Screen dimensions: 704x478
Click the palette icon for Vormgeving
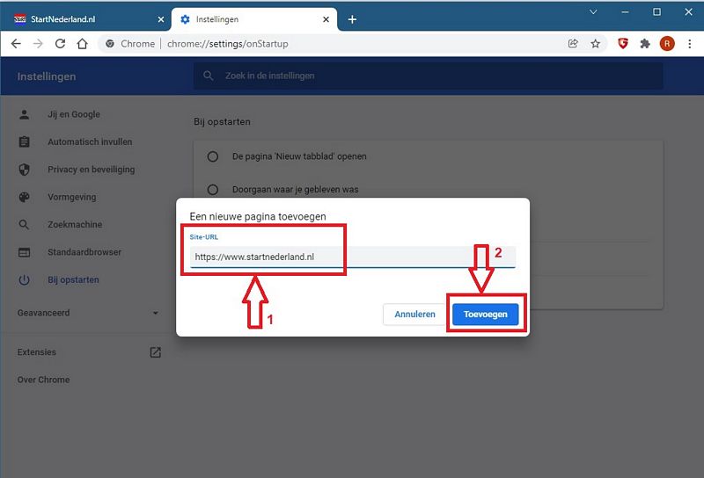click(x=25, y=197)
